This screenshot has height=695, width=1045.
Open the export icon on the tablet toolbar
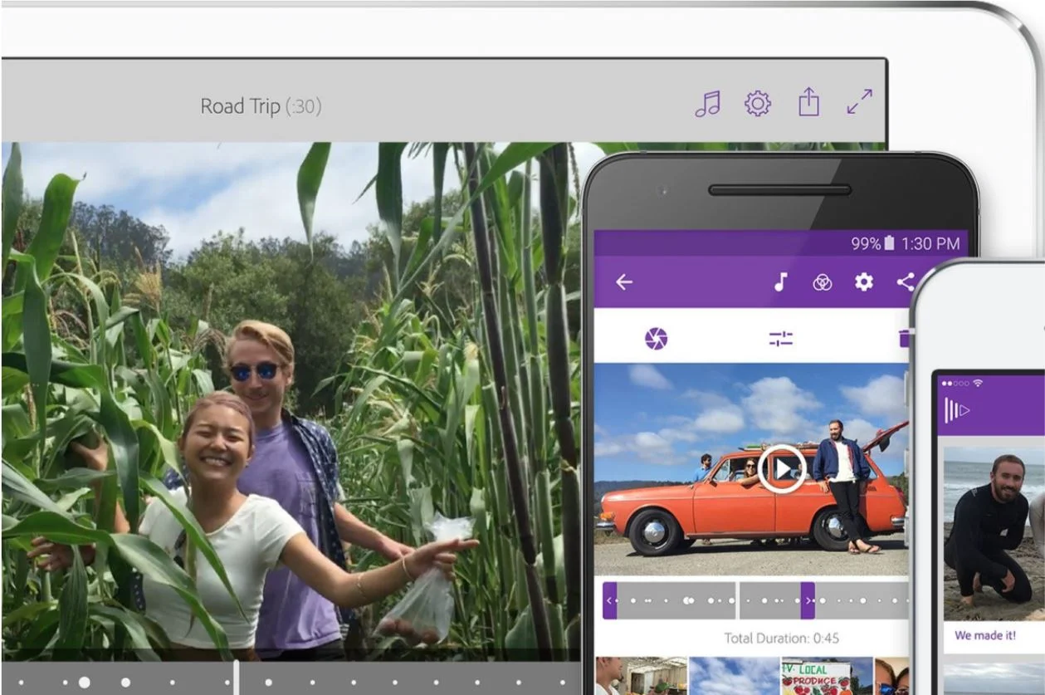(x=809, y=103)
